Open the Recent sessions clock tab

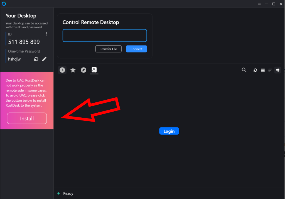(62, 70)
